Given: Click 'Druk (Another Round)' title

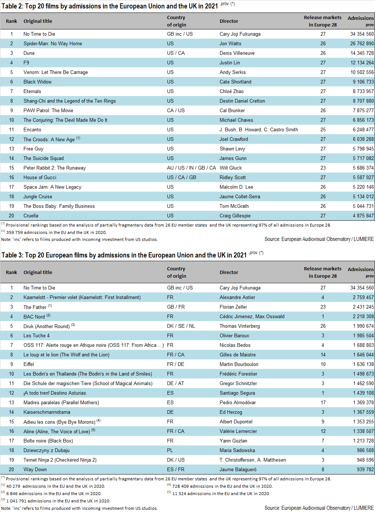Looking at the screenshot, I should (x=46, y=326).
